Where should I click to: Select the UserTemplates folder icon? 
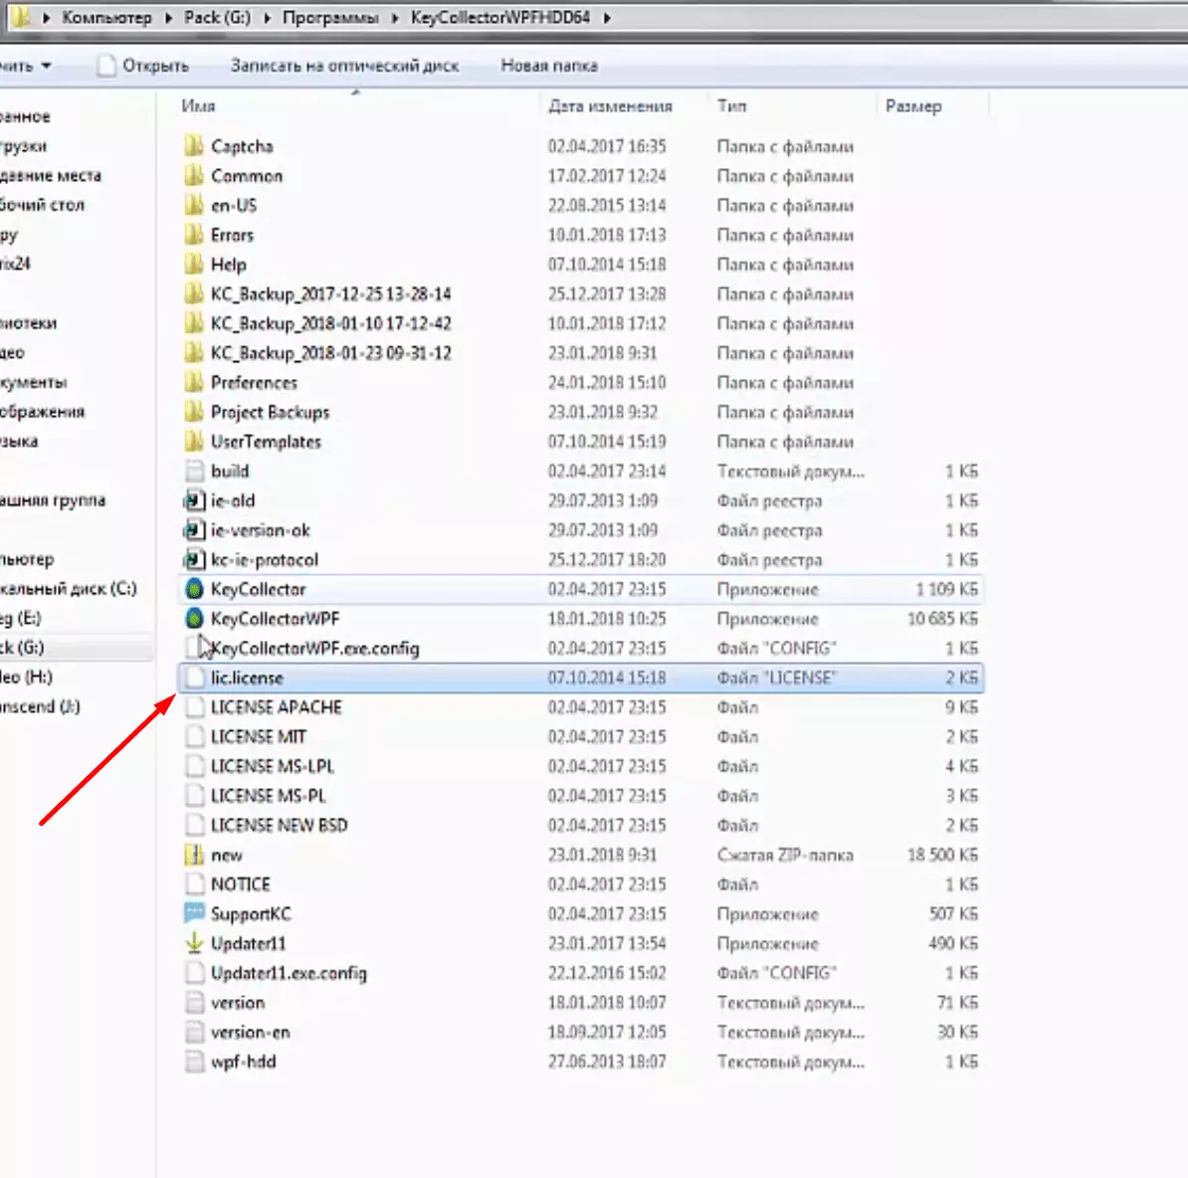click(194, 442)
